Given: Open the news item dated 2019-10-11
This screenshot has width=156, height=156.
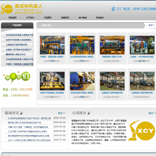Looking at the screenshot, I should tap(29, 118).
